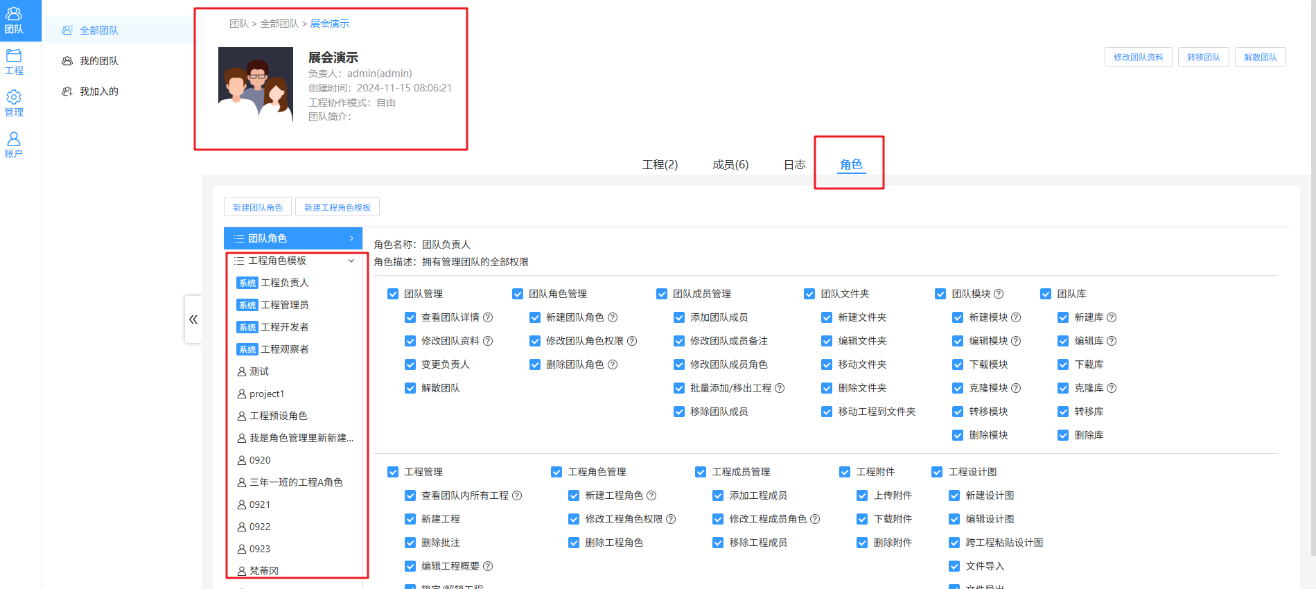Collapse the side panel with double-arrow
Screen dimensions: 1316x589
coord(193,319)
